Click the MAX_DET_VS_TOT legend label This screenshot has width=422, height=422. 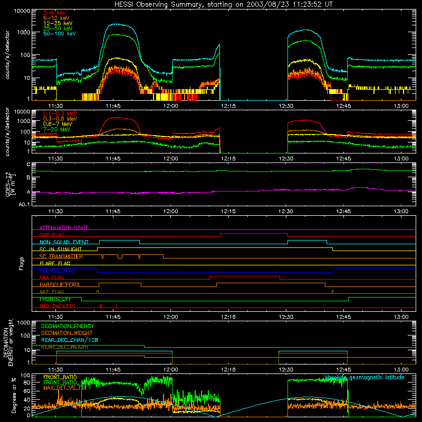[65, 388]
